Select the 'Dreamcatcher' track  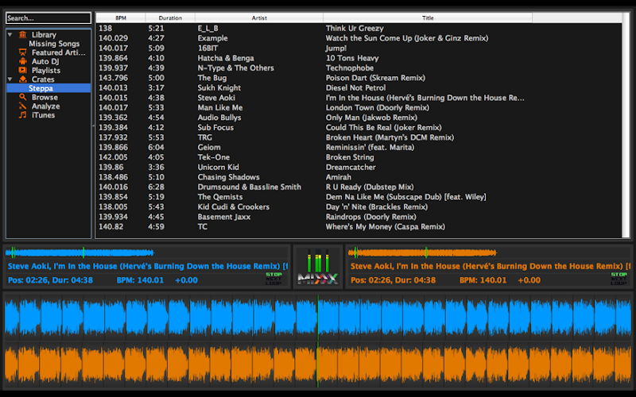click(x=351, y=168)
